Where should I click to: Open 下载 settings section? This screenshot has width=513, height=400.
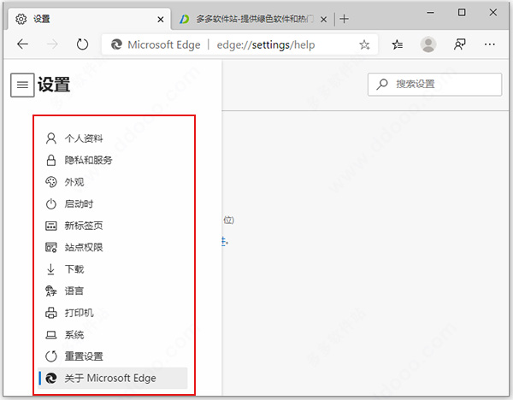coord(112,269)
